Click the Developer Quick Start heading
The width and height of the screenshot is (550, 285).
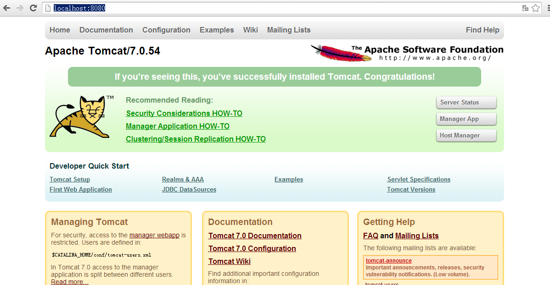89,166
